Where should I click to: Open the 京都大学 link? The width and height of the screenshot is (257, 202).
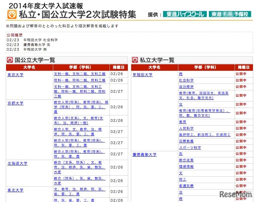point(15,103)
